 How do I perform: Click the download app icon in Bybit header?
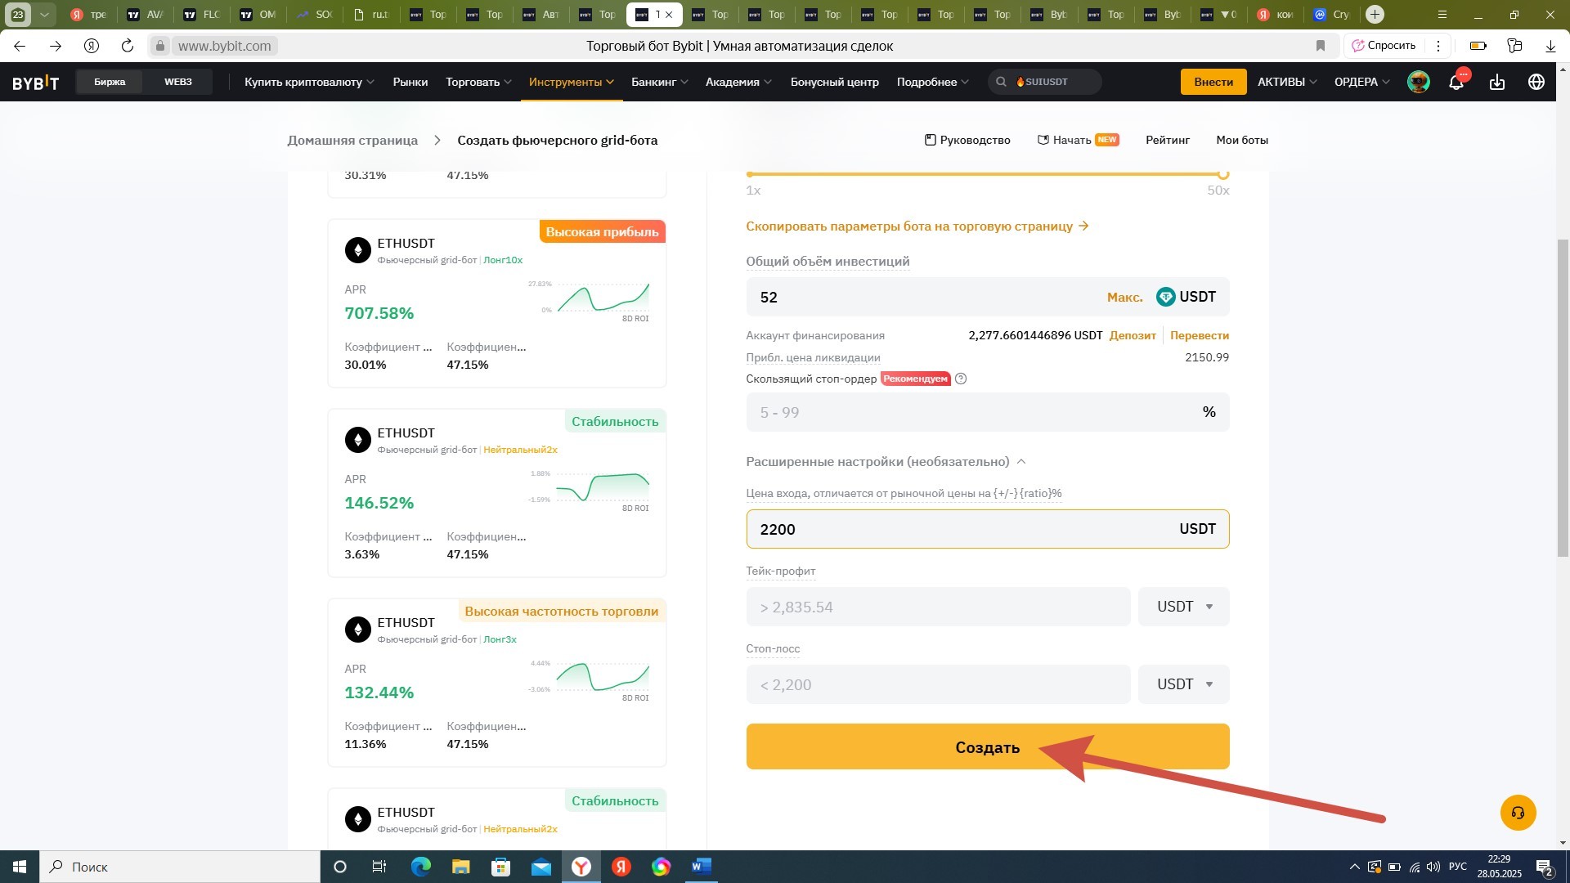pos(1497,82)
